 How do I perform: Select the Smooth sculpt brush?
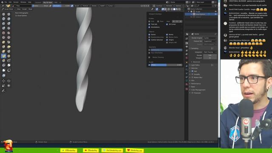(x=3, y=33)
